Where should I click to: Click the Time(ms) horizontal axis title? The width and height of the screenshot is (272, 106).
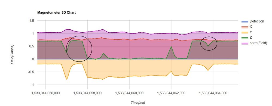[138, 103]
